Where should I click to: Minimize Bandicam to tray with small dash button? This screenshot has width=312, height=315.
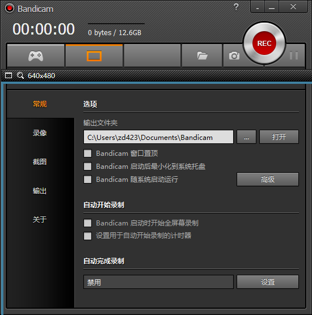258,7
